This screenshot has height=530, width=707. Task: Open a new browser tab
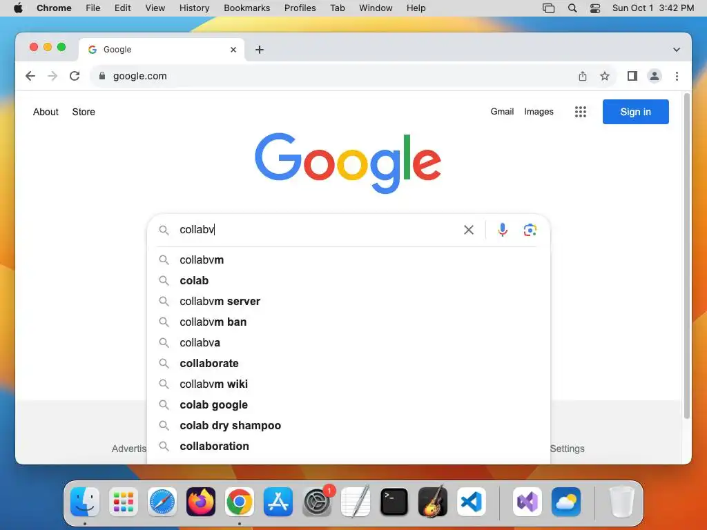tap(260, 50)
